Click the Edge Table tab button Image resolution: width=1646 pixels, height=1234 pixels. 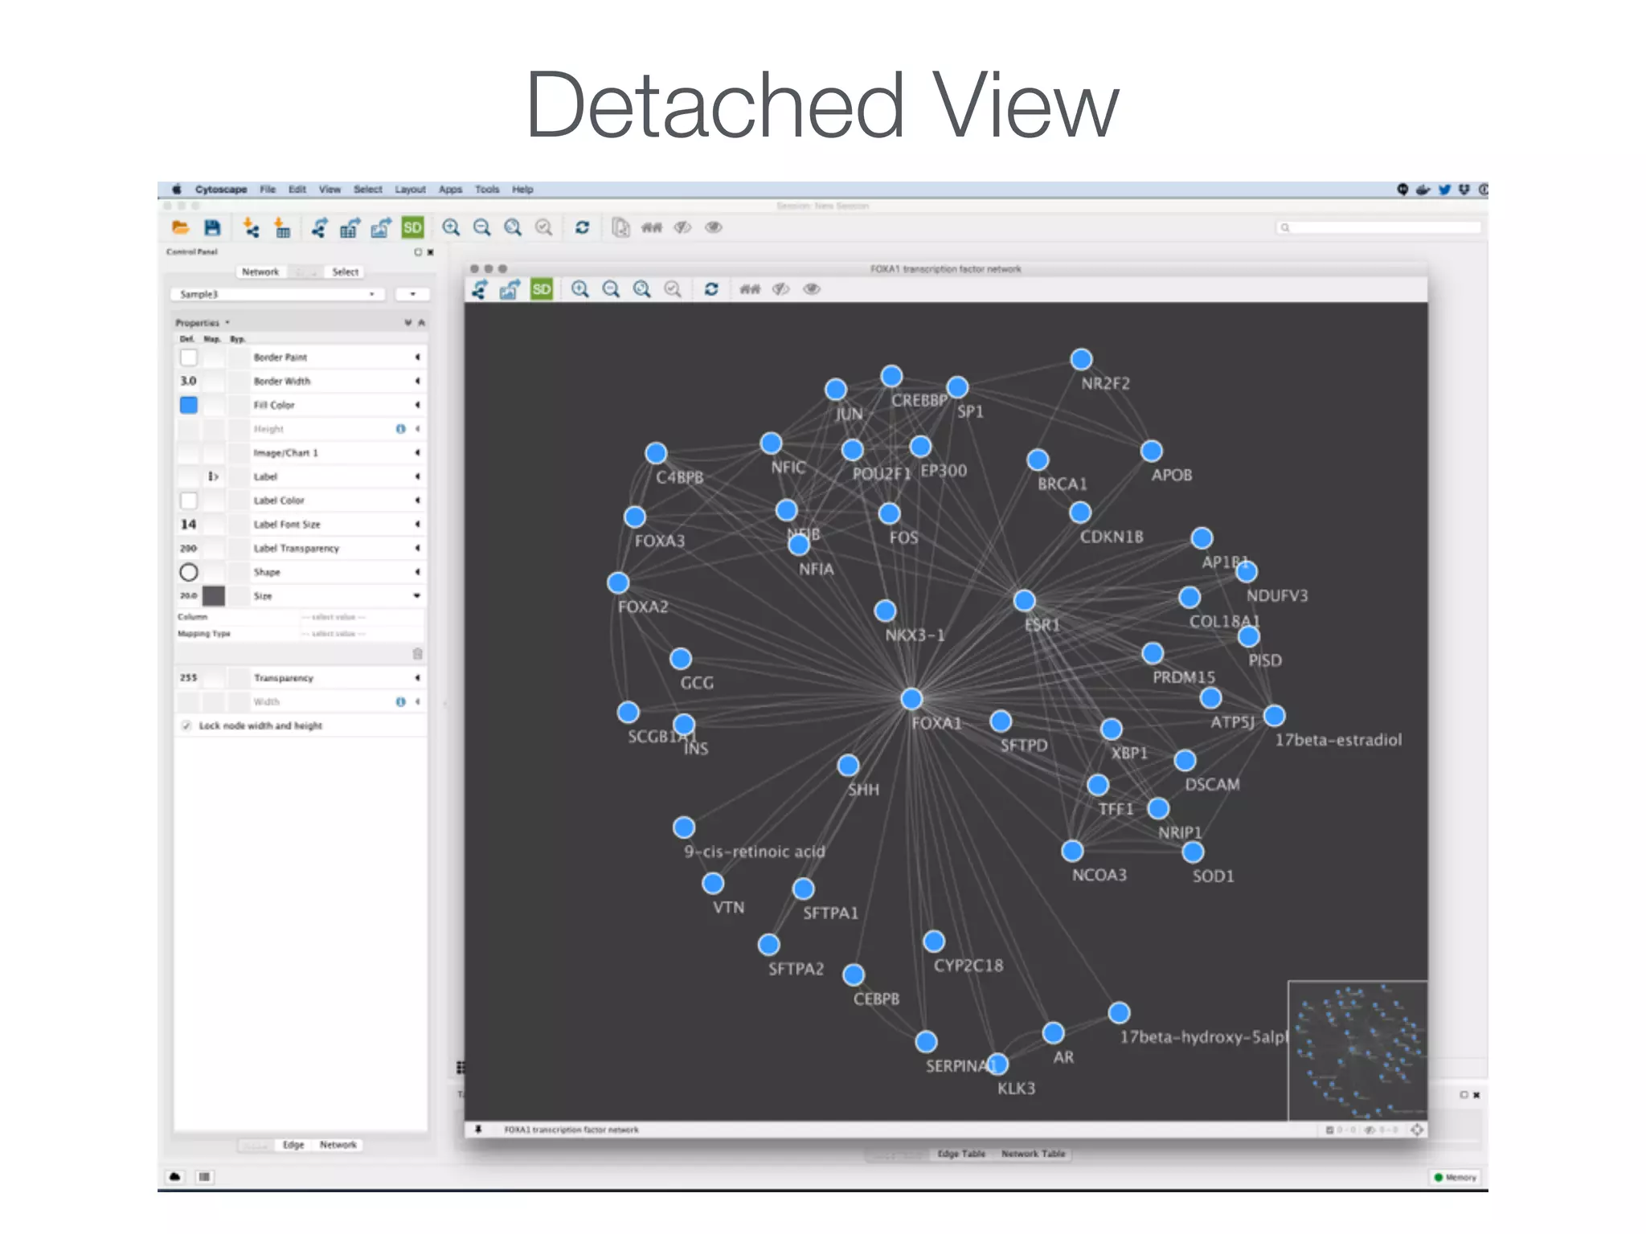pyautogui.click(x=960, y=1154)
